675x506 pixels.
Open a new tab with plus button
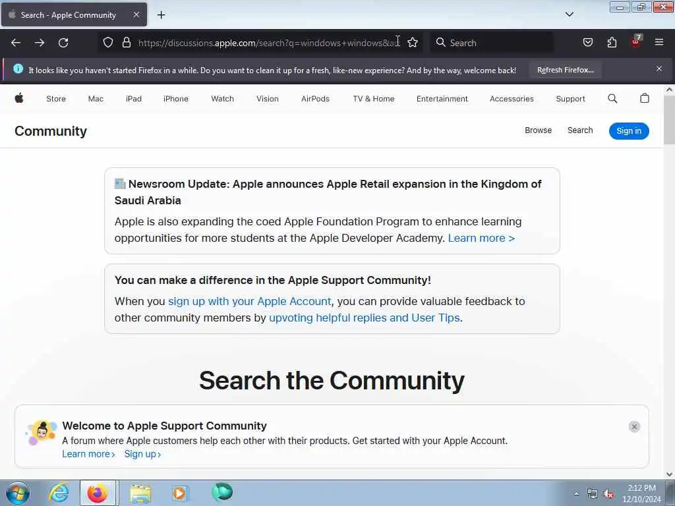point(161,15)
